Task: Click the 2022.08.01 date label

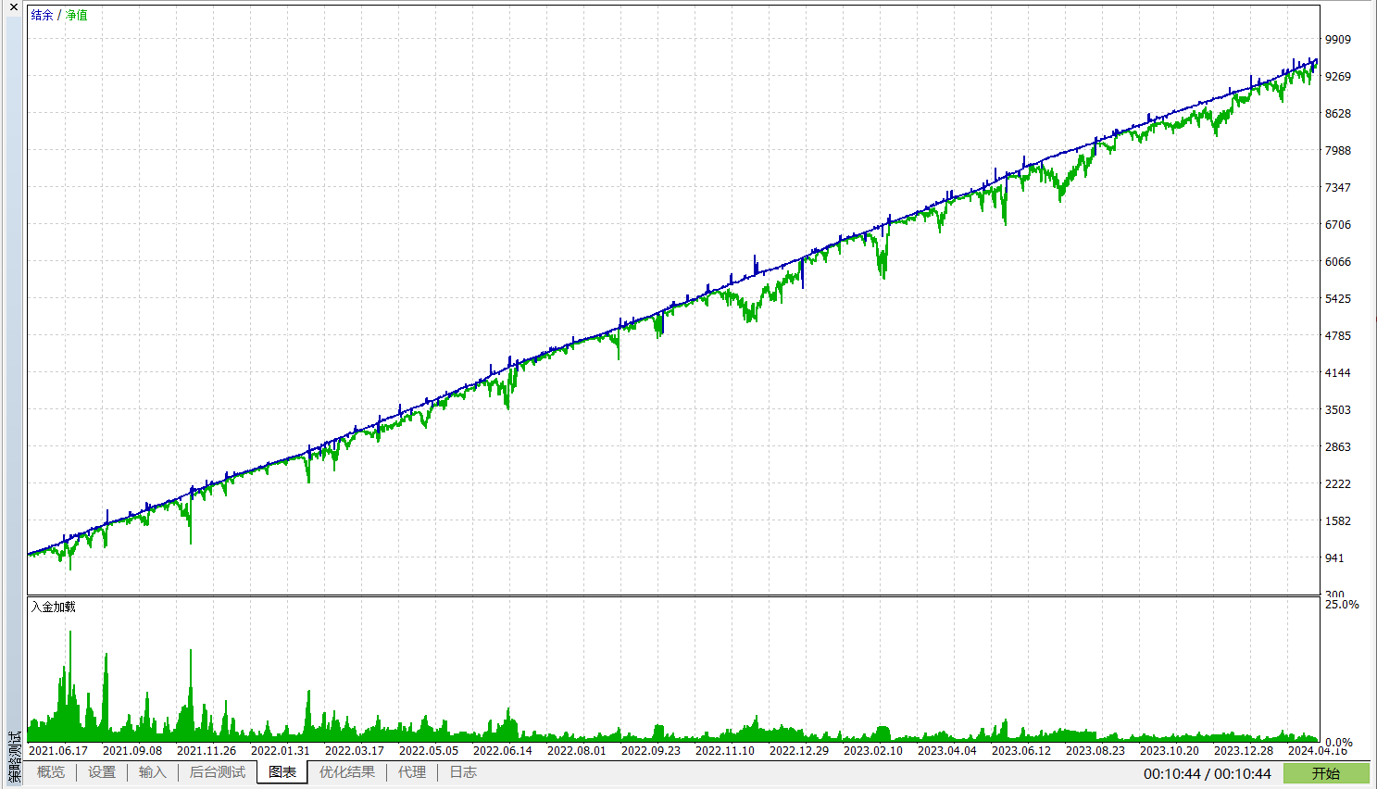Action: point(577,751)
